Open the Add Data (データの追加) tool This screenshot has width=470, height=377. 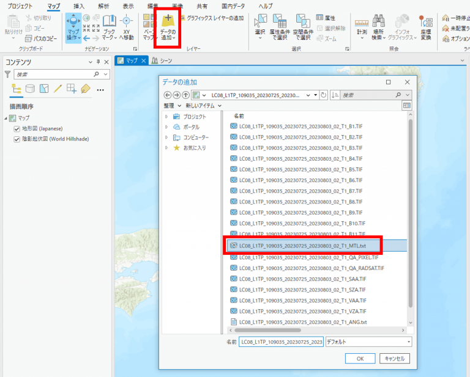coord(168,27)
